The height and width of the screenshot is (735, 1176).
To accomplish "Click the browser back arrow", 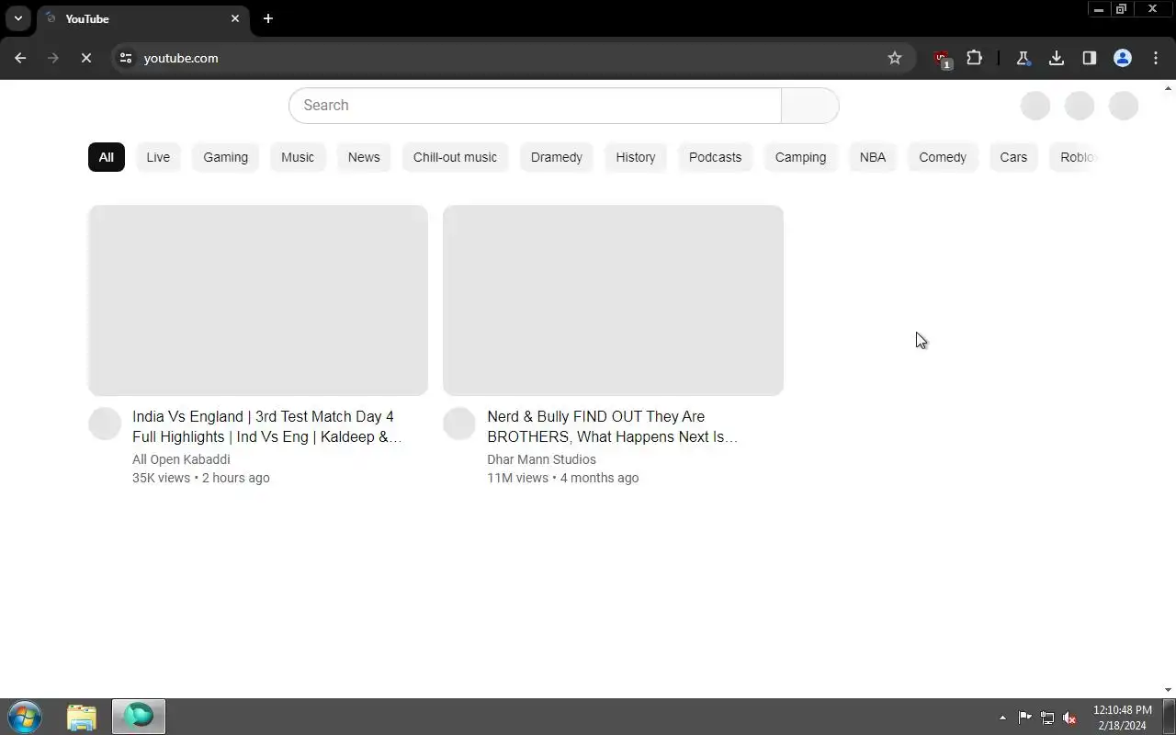I will [20, 58].
